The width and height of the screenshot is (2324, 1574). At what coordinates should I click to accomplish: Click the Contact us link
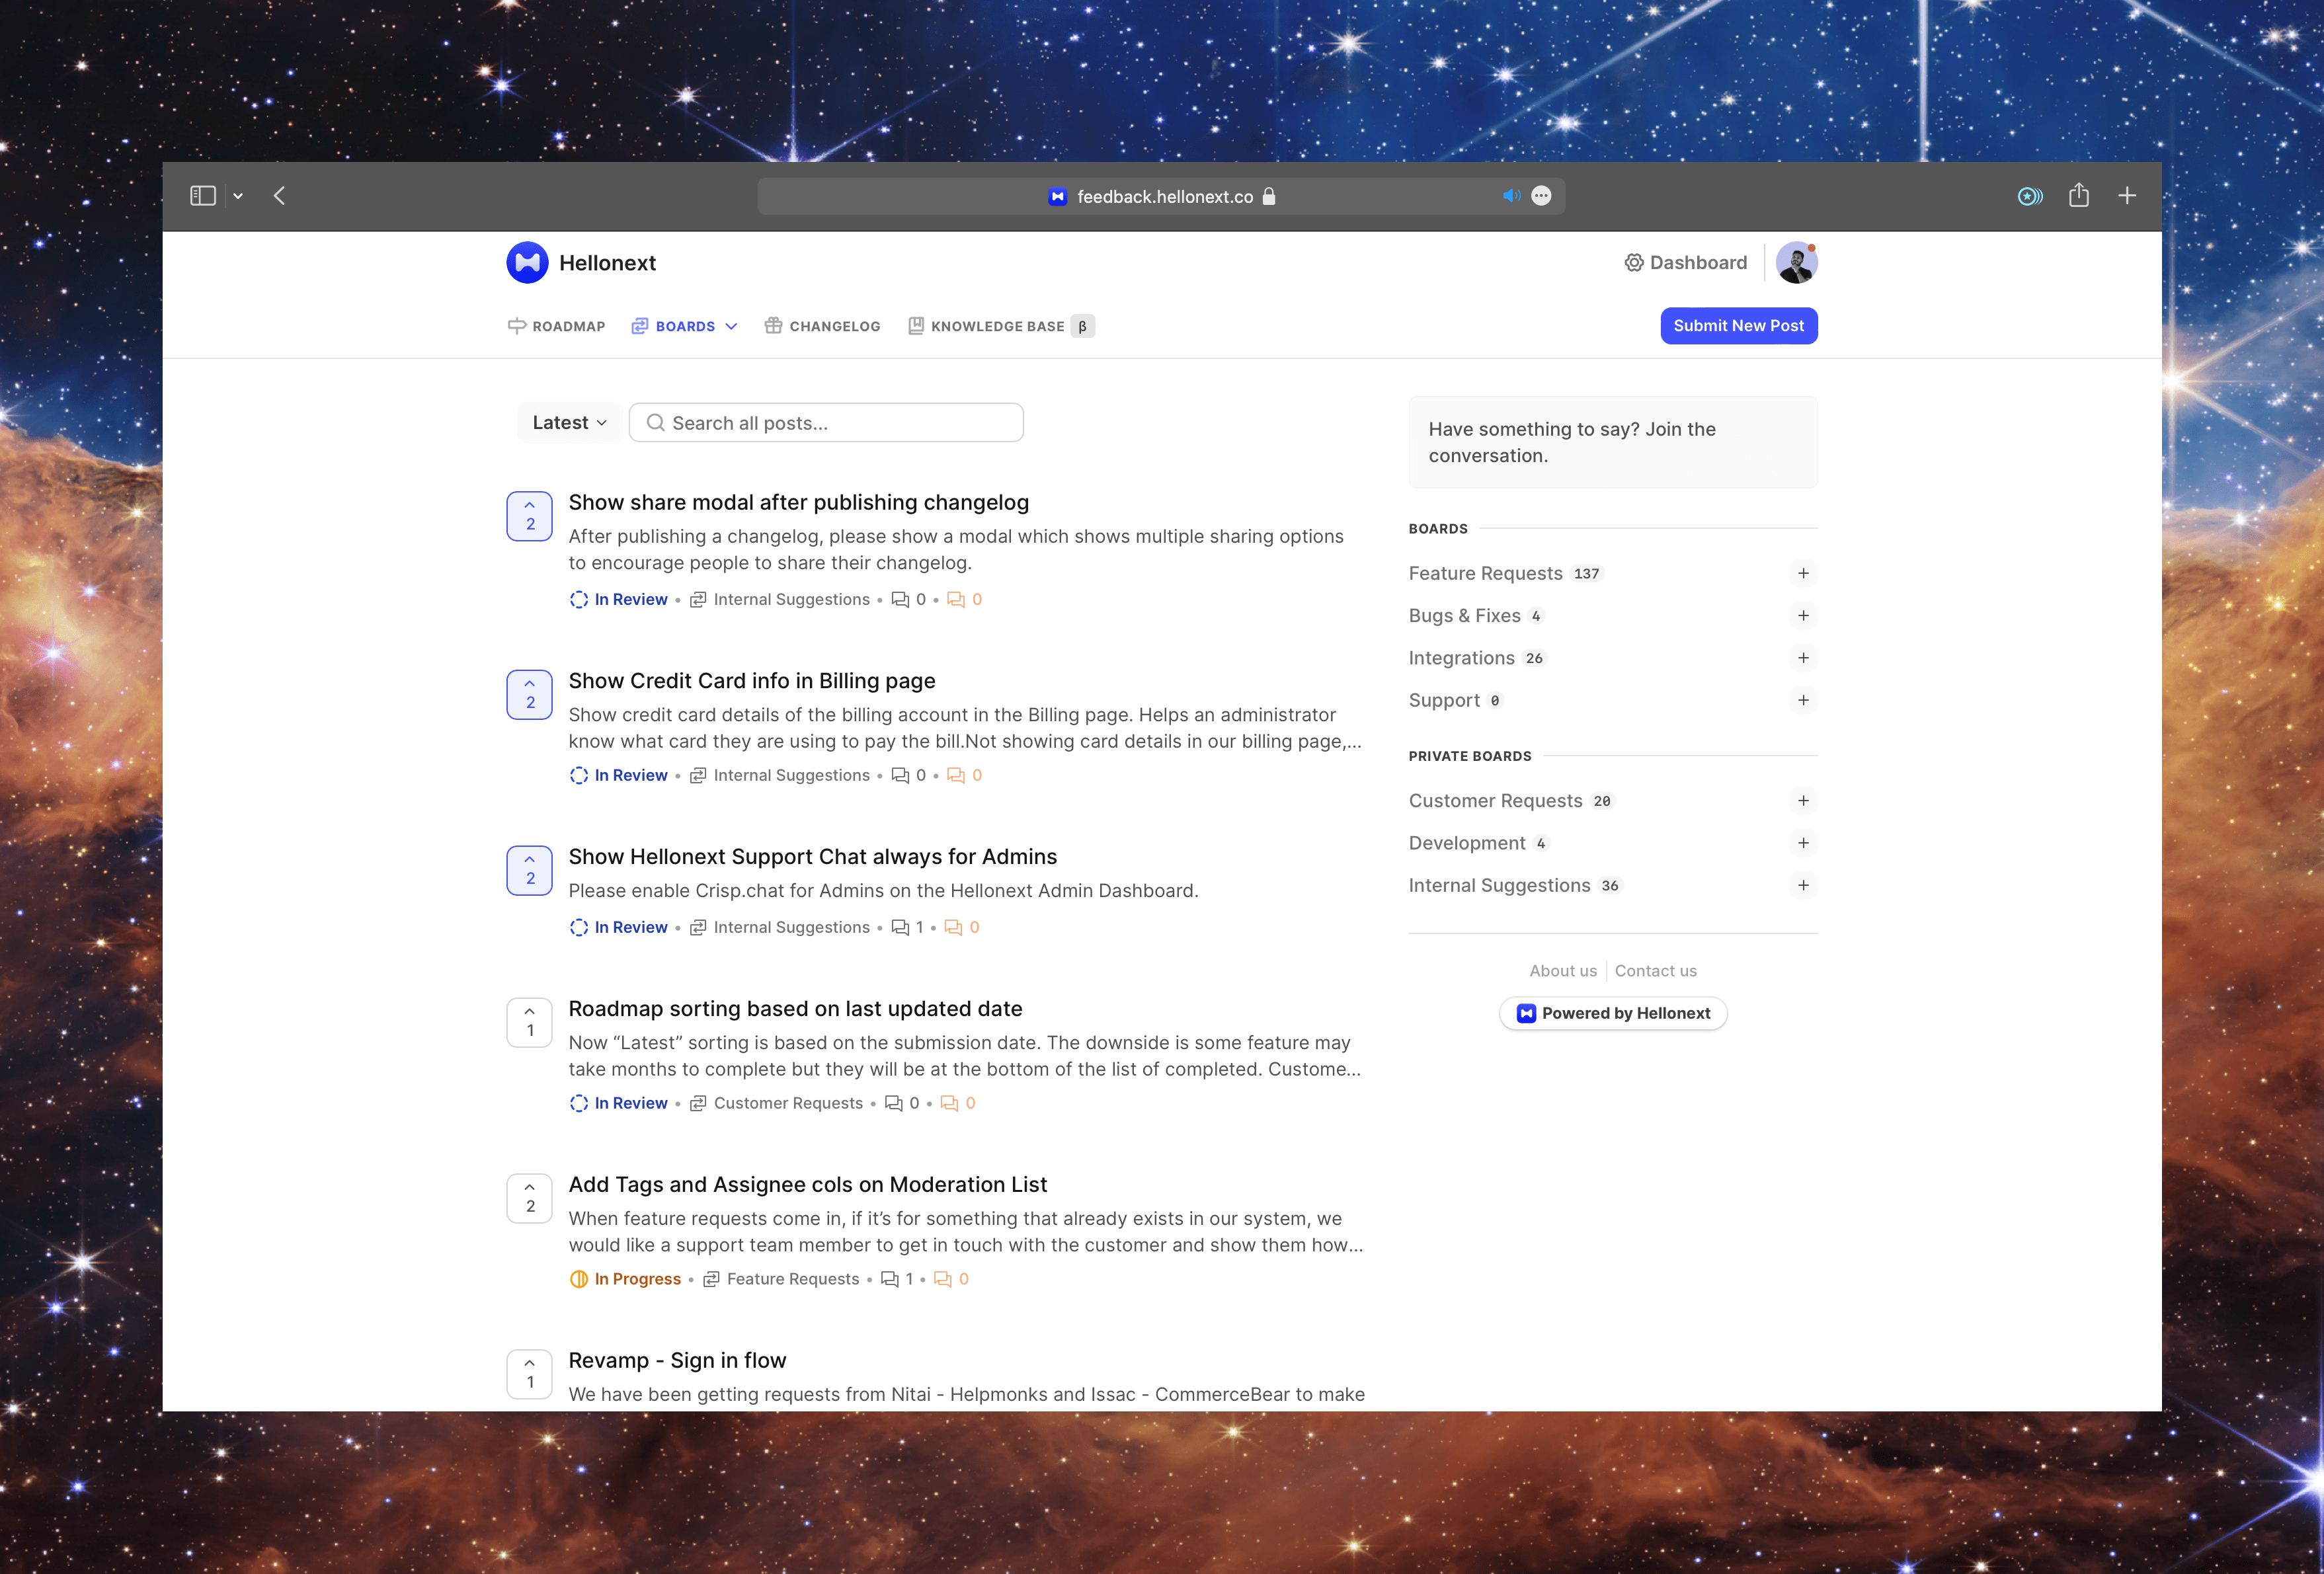click(1655, 970)
